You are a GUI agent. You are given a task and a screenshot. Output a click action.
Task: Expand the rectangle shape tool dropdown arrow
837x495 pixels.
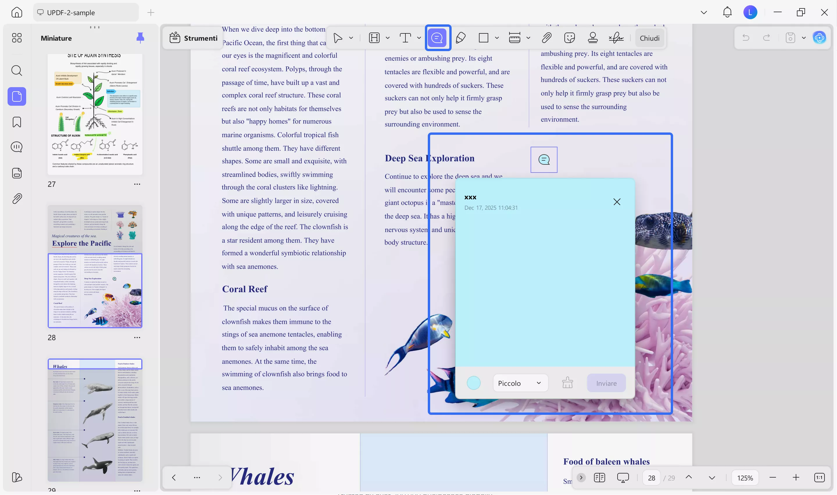(497, 38)
